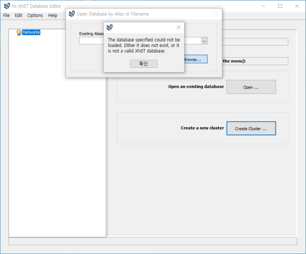The width and height of the screenshot is (306, 254).
Task: Click the Create Cluster ... button
Action: point(251,128)
